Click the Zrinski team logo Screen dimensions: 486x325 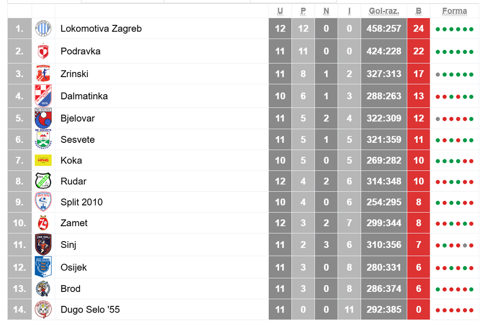coord(43,73)
